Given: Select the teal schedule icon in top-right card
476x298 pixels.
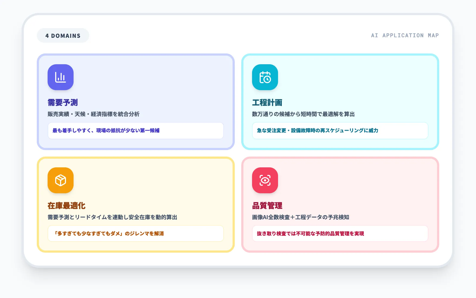Looking at the screenshot, I should (x=265, y=77).
